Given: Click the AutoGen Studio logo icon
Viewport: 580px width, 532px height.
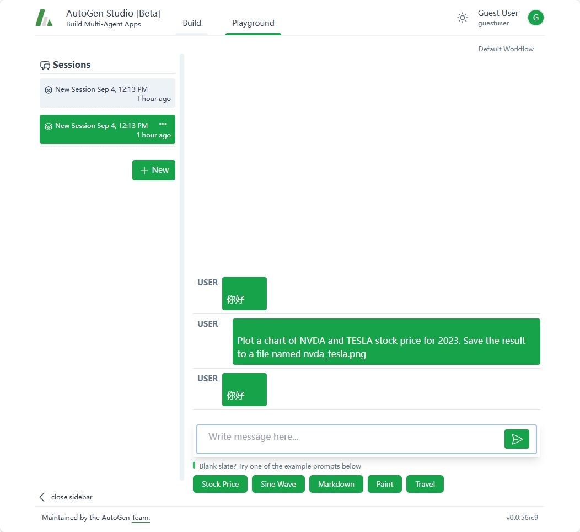Looking at the screenshot, I should 44,18.
